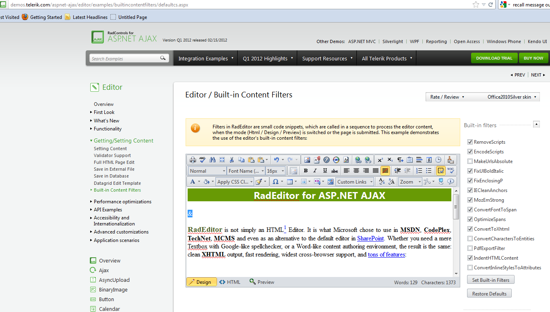Open the Font Name dropdown

click(246, 171)
